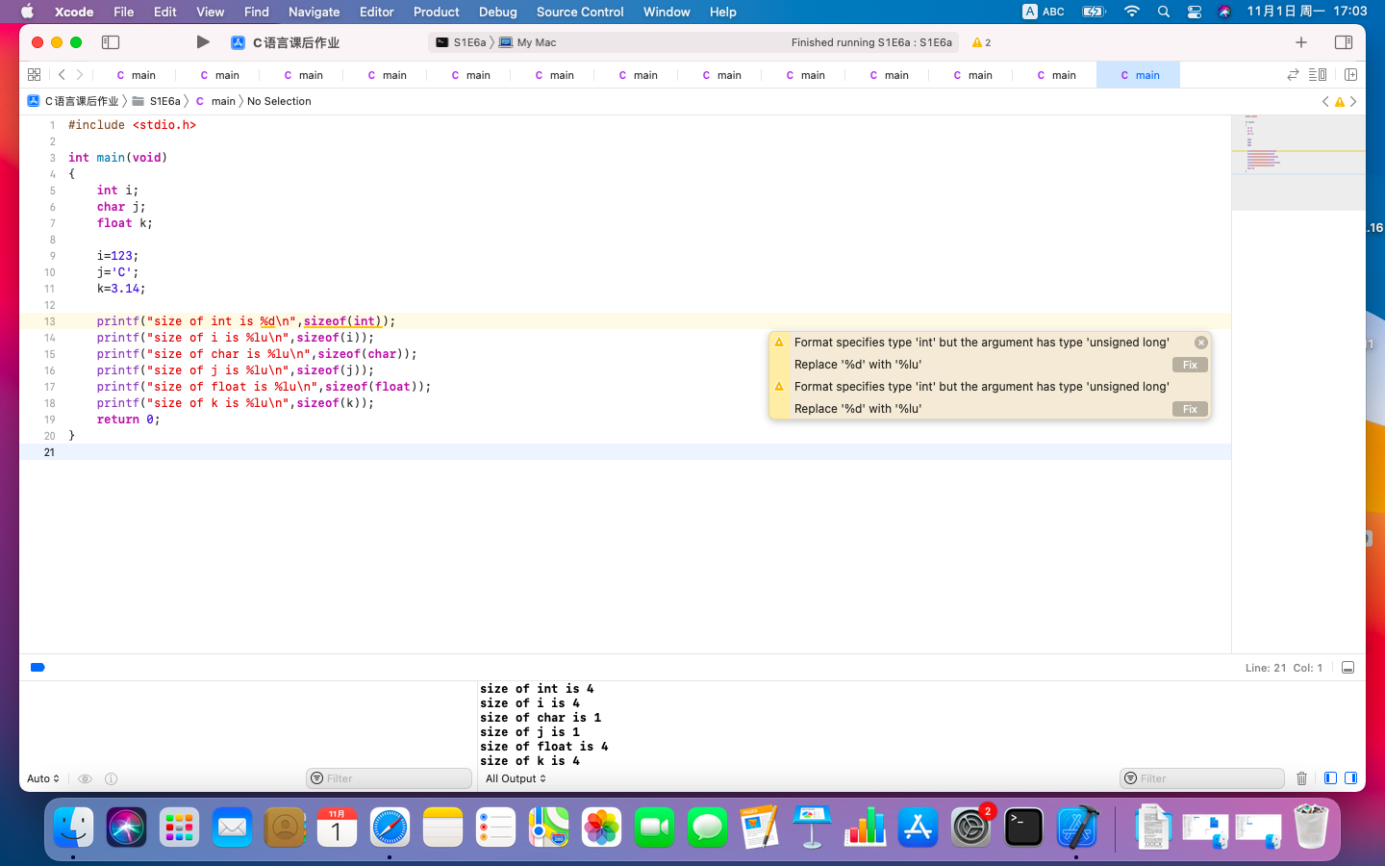This screenshot has width=1385, height=866.
Task: Click 'return 0;' on line 19
Action: click(x=128, y=420)
